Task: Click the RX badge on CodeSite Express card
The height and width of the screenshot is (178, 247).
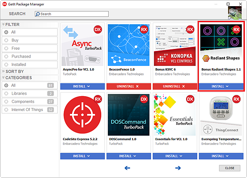Action: click(x=98, y=99)
